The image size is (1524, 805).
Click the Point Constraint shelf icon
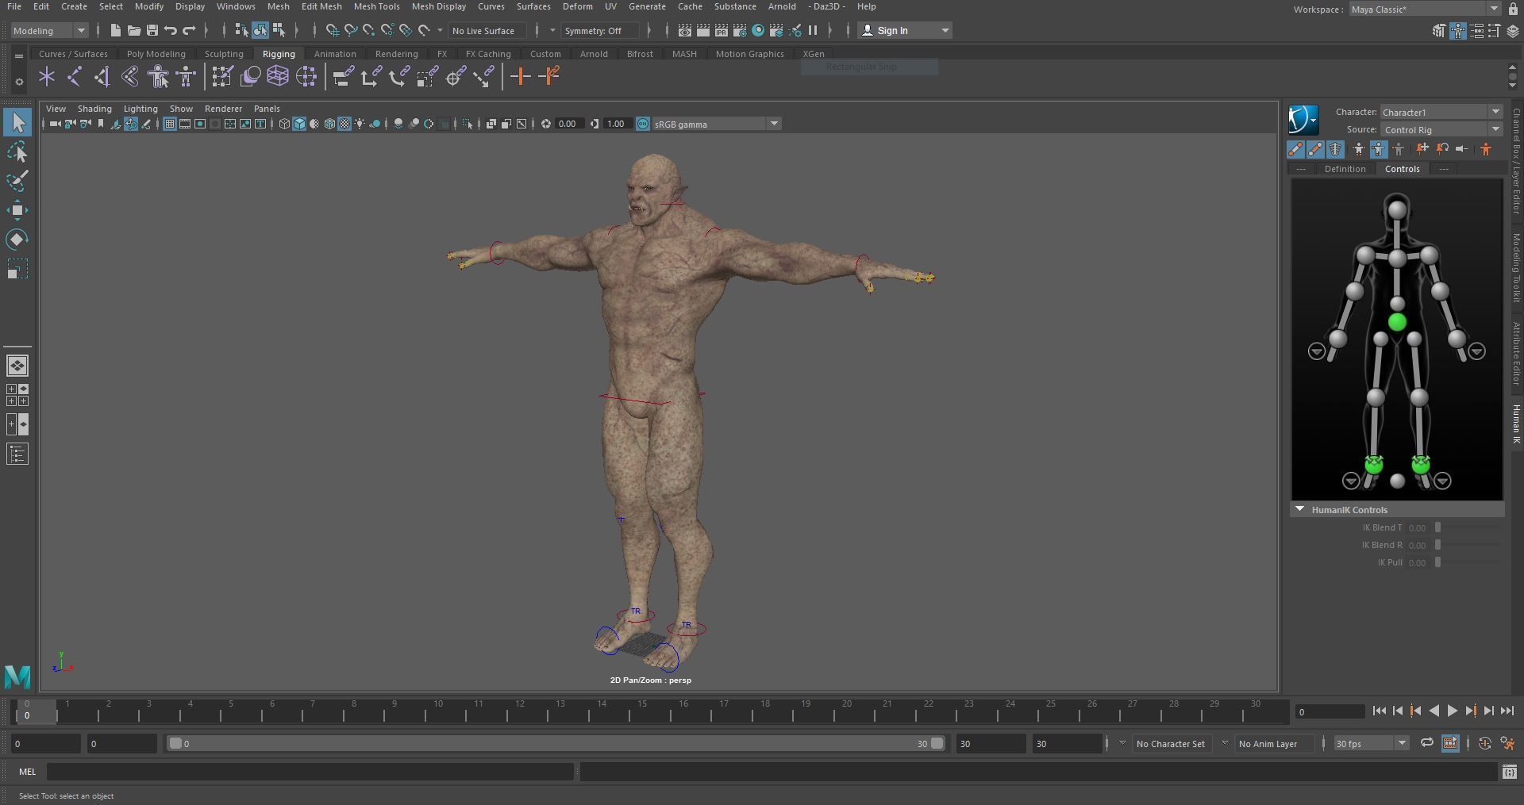(x=371, y=77)
